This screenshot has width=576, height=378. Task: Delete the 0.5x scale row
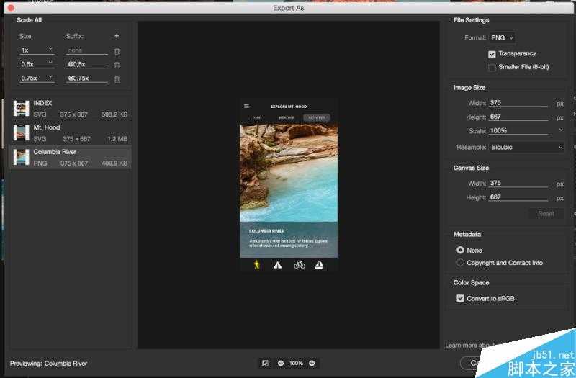coord(117,65)
